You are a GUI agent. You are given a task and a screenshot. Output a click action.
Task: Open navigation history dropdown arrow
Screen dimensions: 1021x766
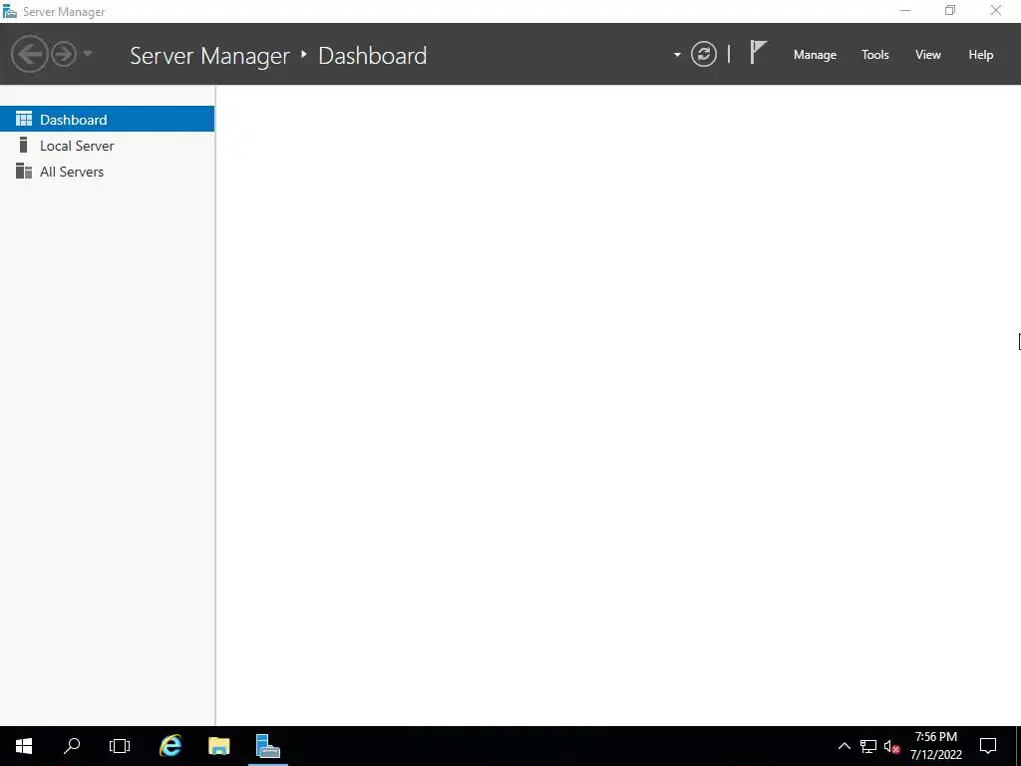pyautogui.click(x=88, y=54)
